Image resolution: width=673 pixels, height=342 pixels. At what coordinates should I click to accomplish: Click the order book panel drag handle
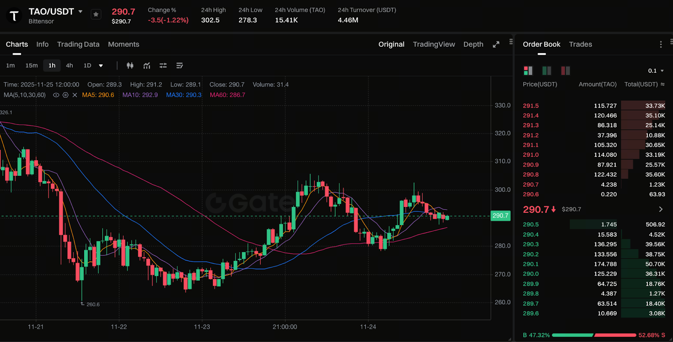[671, 42]
